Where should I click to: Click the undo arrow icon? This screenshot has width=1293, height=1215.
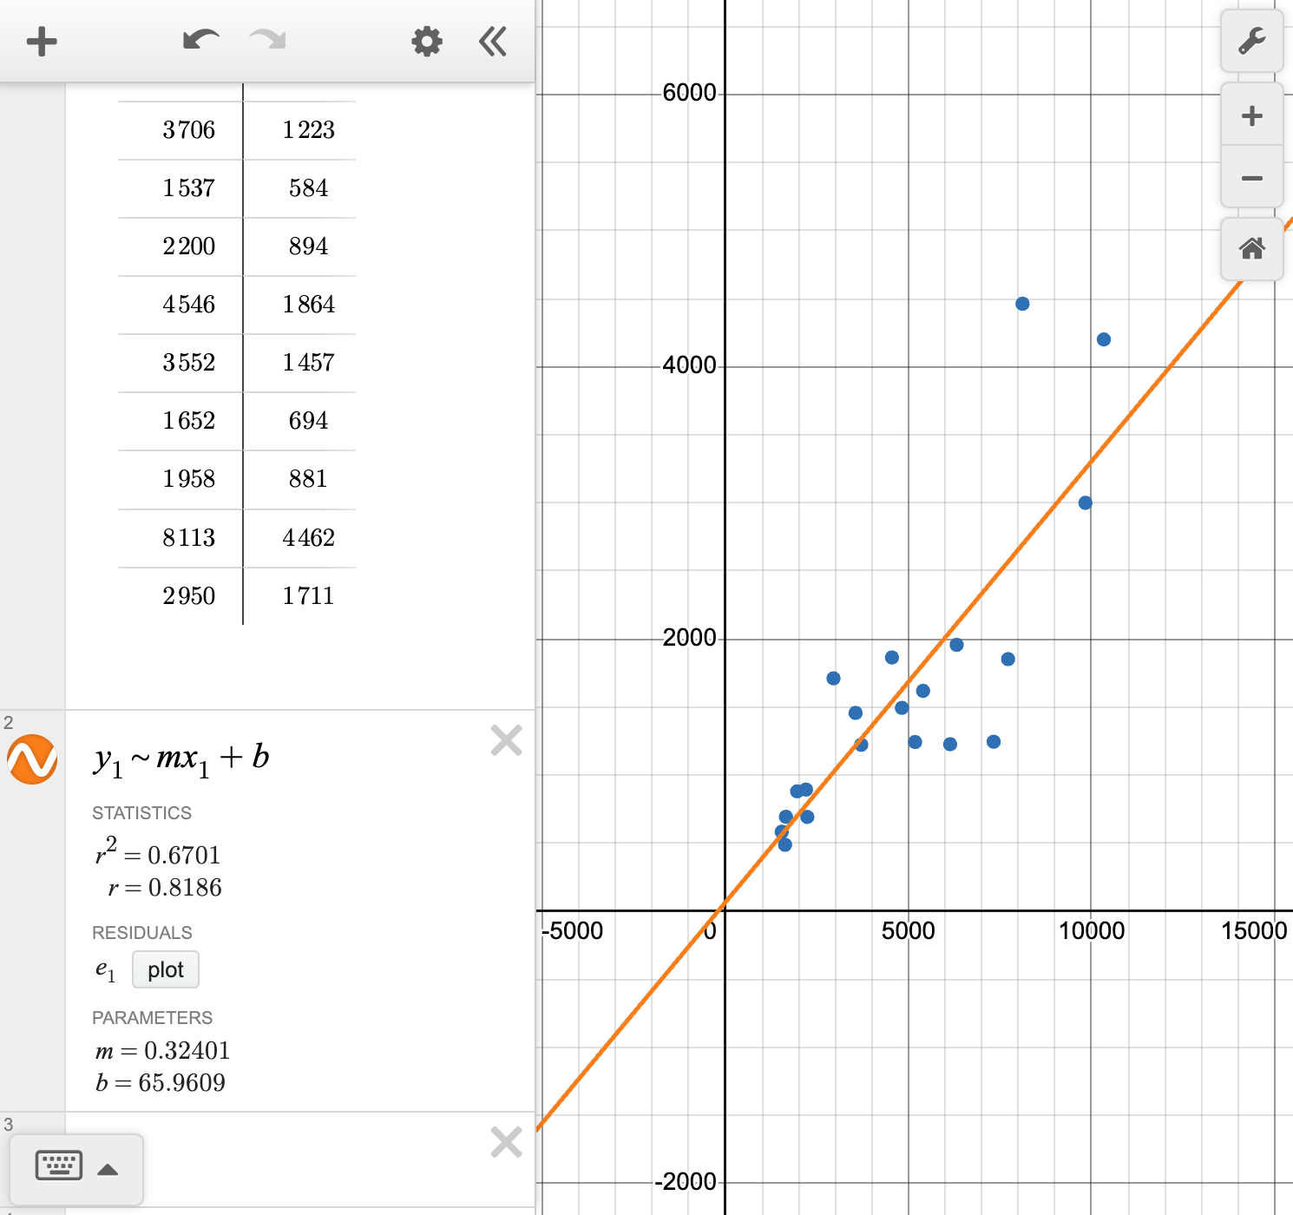click(x=200, y=40)
